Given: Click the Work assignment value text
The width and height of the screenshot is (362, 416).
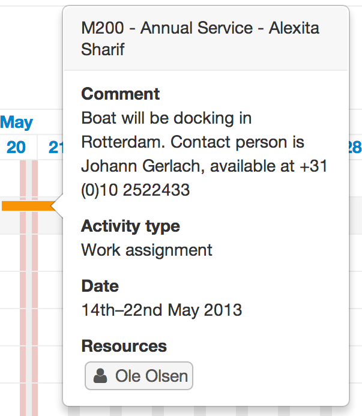Looking at the screenshot, I should (x=146, y=250).
